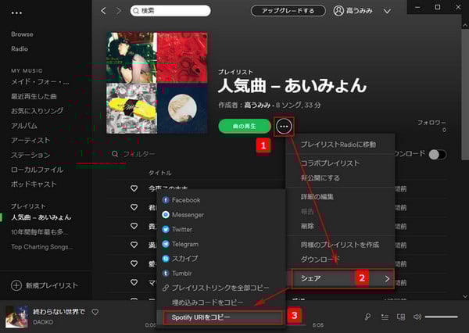The image size is (469, 333).
Task: Open the three-dot main menu in sidebar
Action: [x=16, y=13]
